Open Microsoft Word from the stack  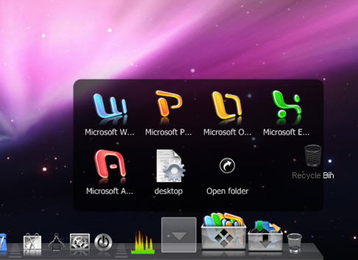pos(110,106)
